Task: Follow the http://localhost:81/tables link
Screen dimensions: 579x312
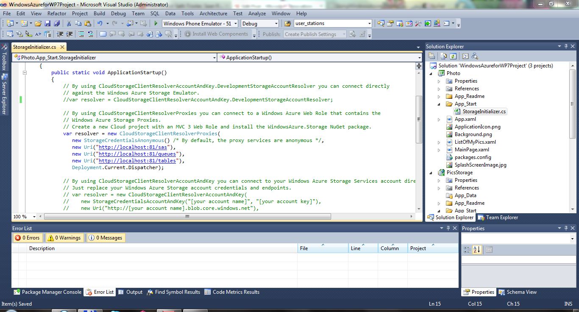Action: tap(137, 161)
